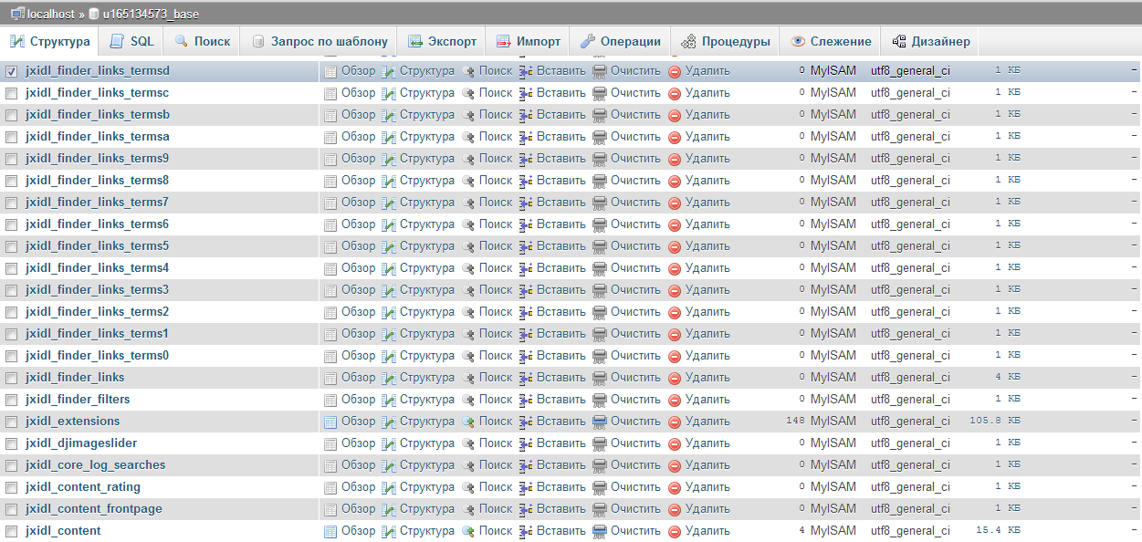Open the jxidl_extensions table link
Screen dimensions: 1142x542
tap(73, 422)
